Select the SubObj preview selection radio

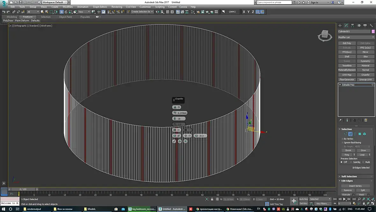coord(351,162)
